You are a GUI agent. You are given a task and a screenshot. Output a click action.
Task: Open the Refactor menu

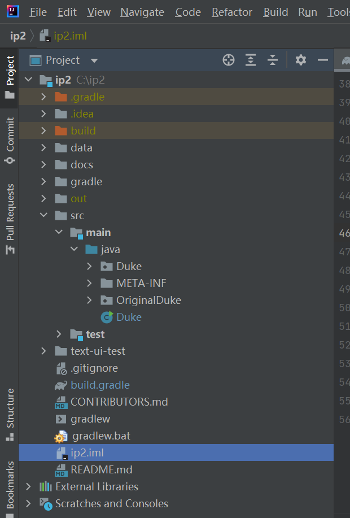point(231,12)
